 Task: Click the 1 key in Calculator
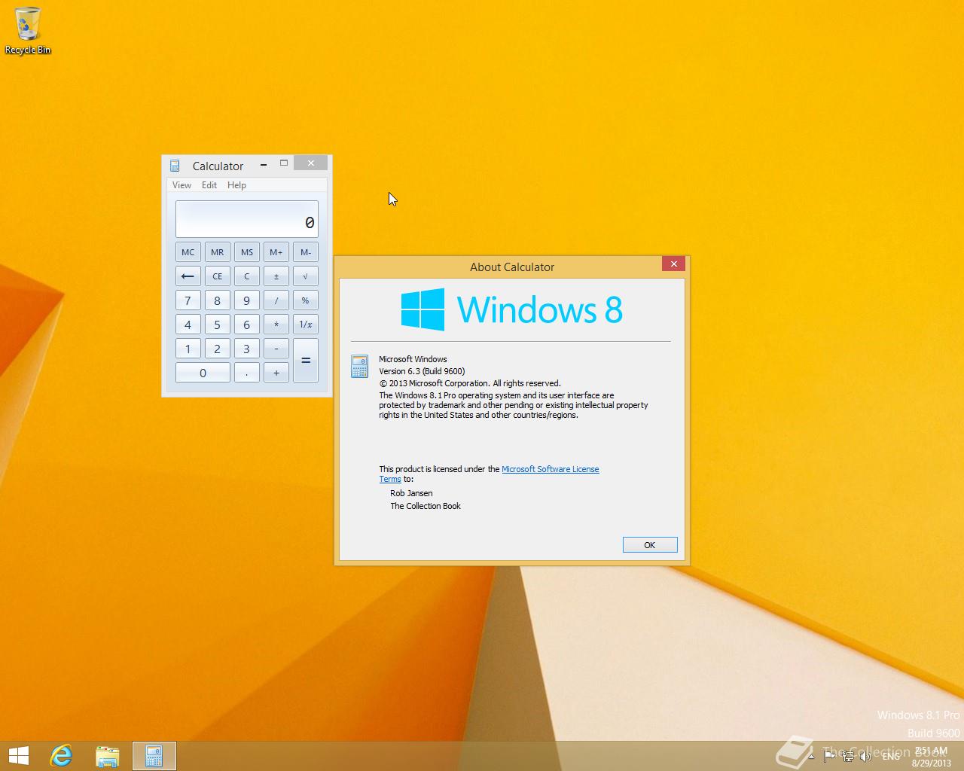(x=188, y=349)
